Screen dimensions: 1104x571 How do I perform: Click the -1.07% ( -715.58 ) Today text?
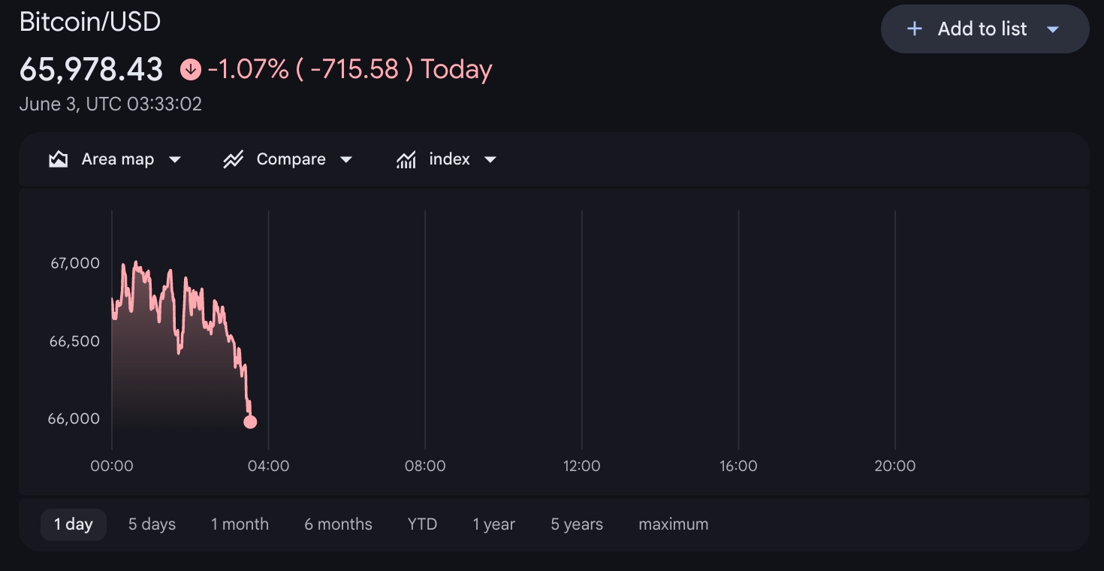[x=350, y=70]
